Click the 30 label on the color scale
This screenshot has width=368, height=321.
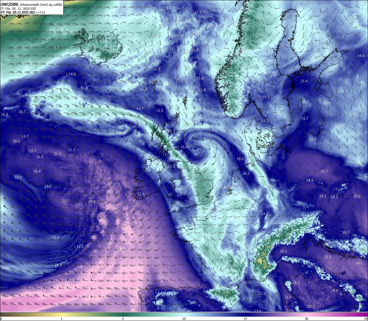pyautogui.click(x=306, y=319)
